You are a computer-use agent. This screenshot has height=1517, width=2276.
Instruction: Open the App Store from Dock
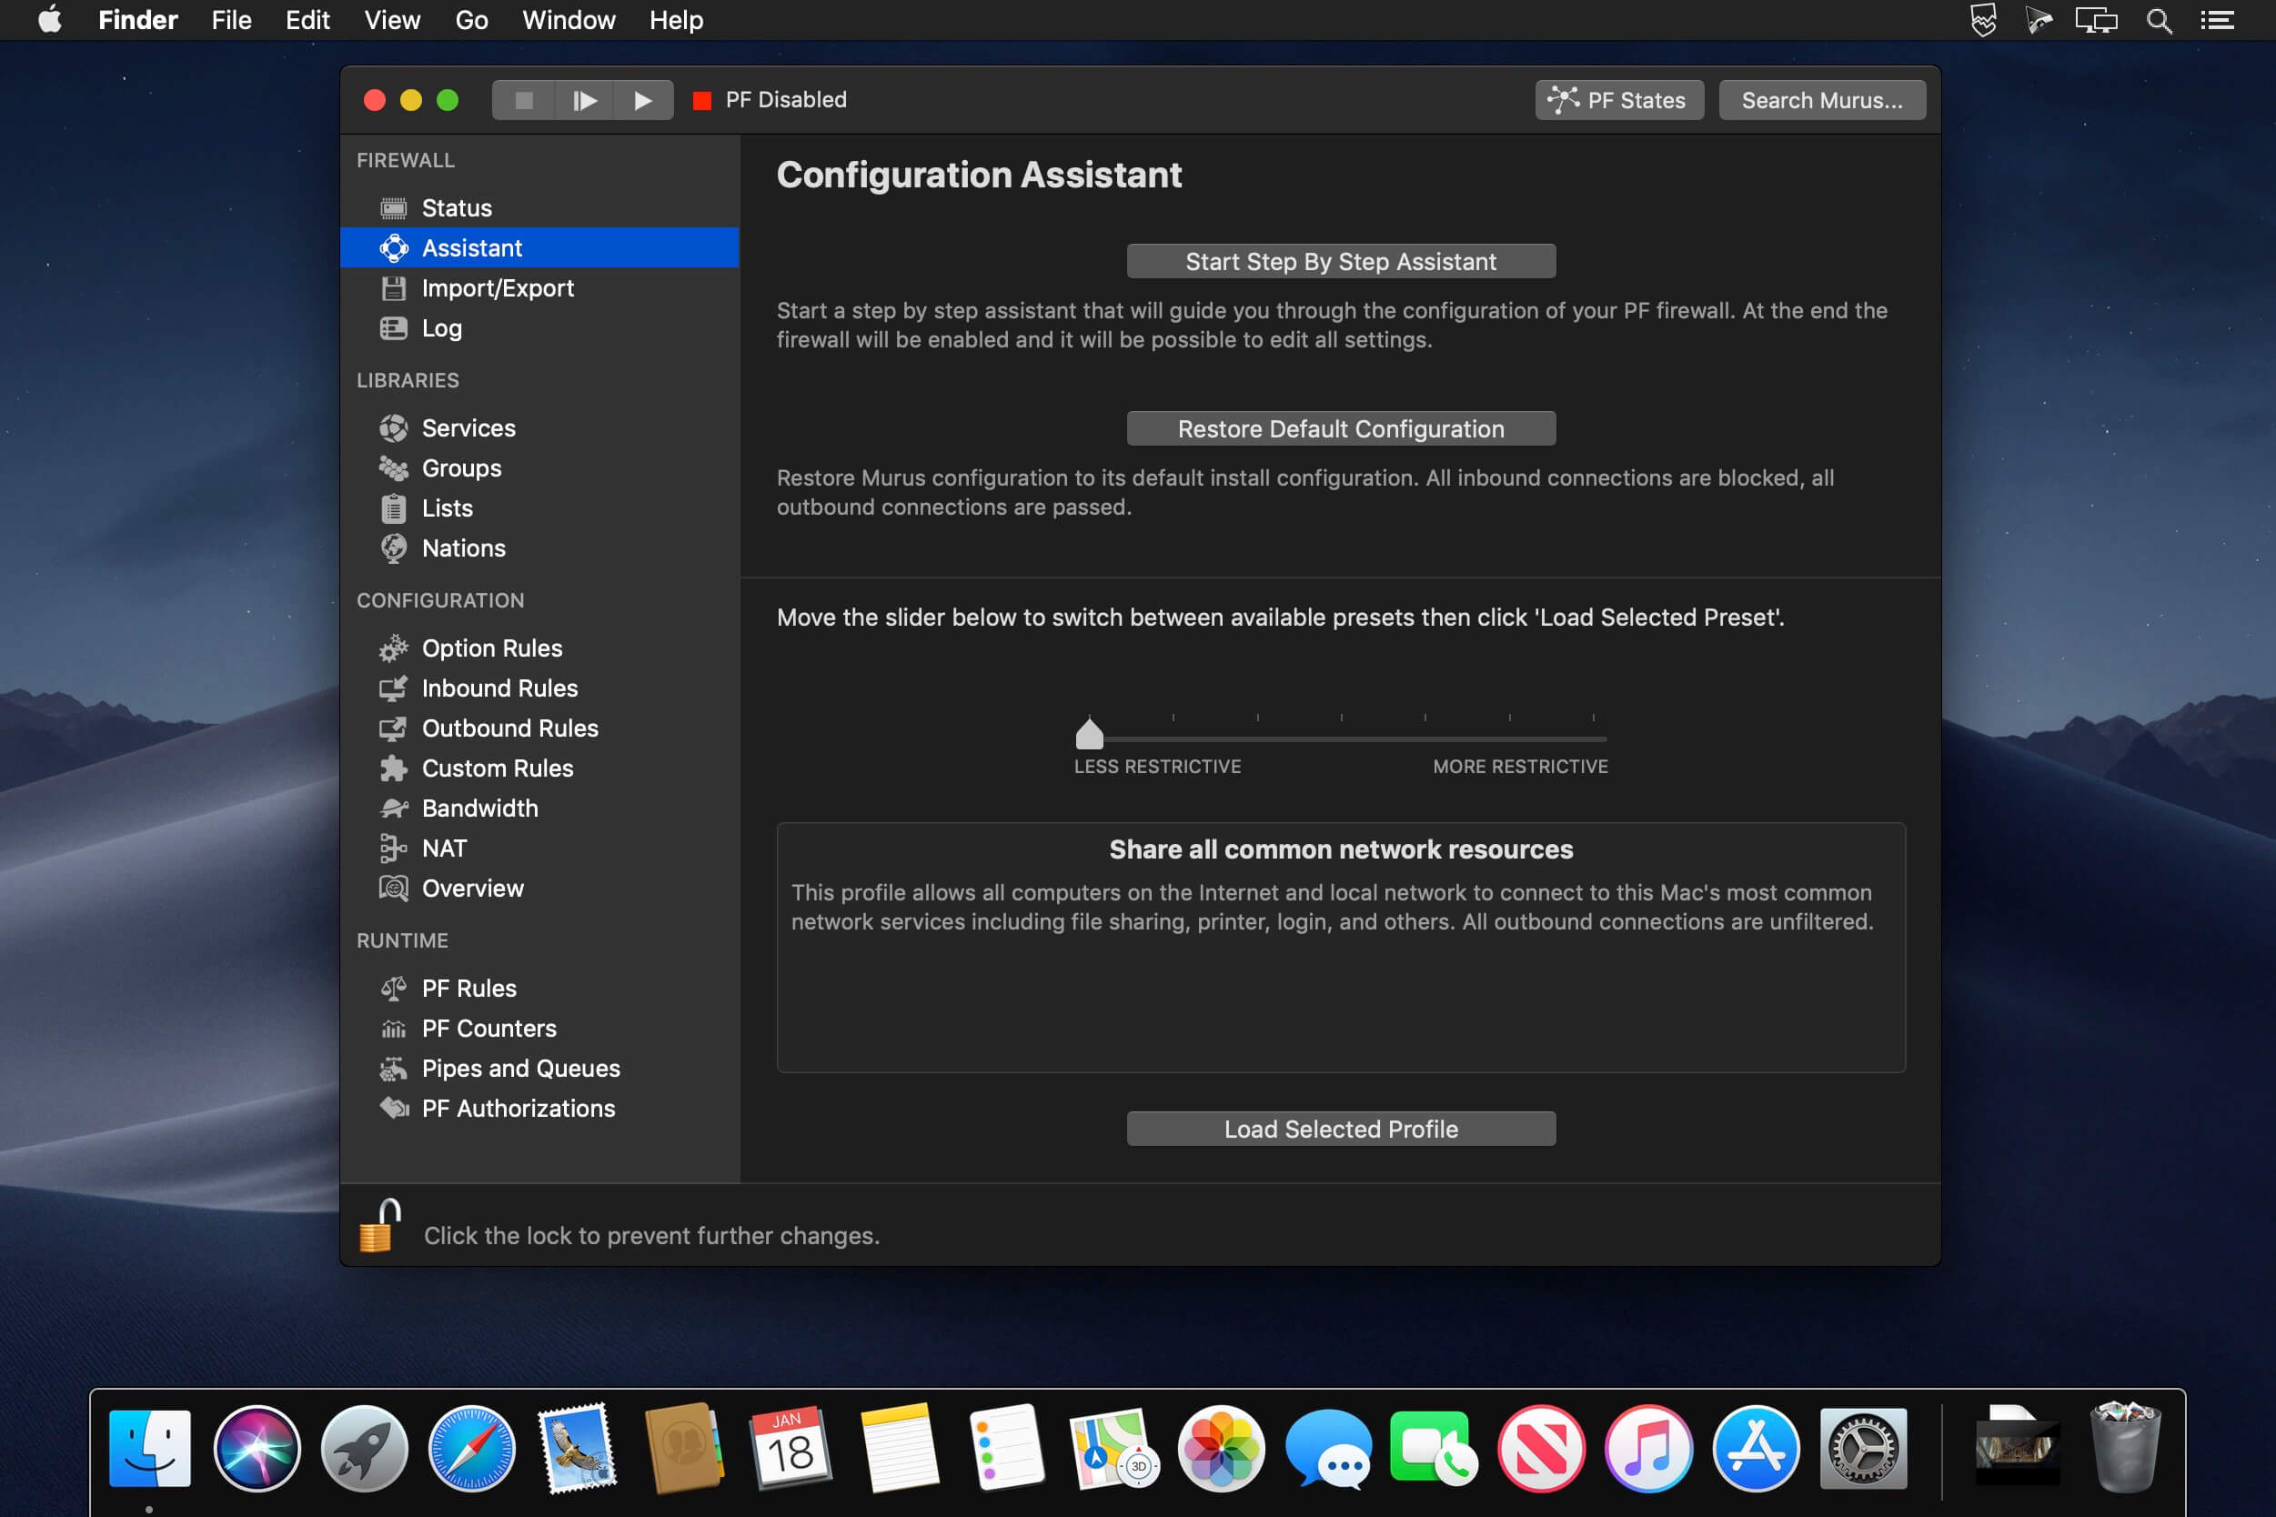coord(1756,1448)
